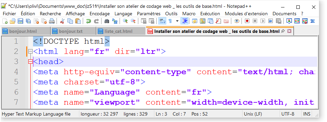This screenshot has width=327, height=122.
Task: Open the Recherche menu
Action: 50,14
